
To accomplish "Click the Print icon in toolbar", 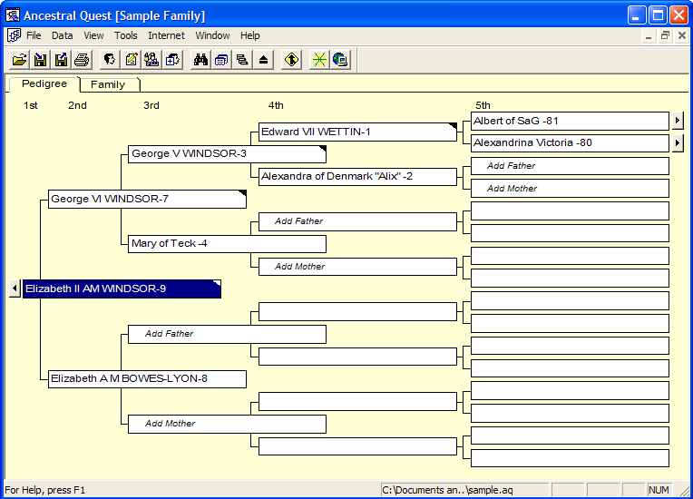I will click(82, 60).
